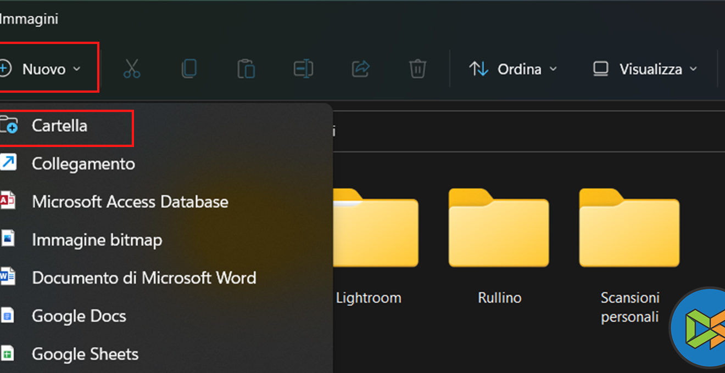The image size is (725, 373).
Task: Choose Collegamento menu entry
Action: (x=82, y=164)
